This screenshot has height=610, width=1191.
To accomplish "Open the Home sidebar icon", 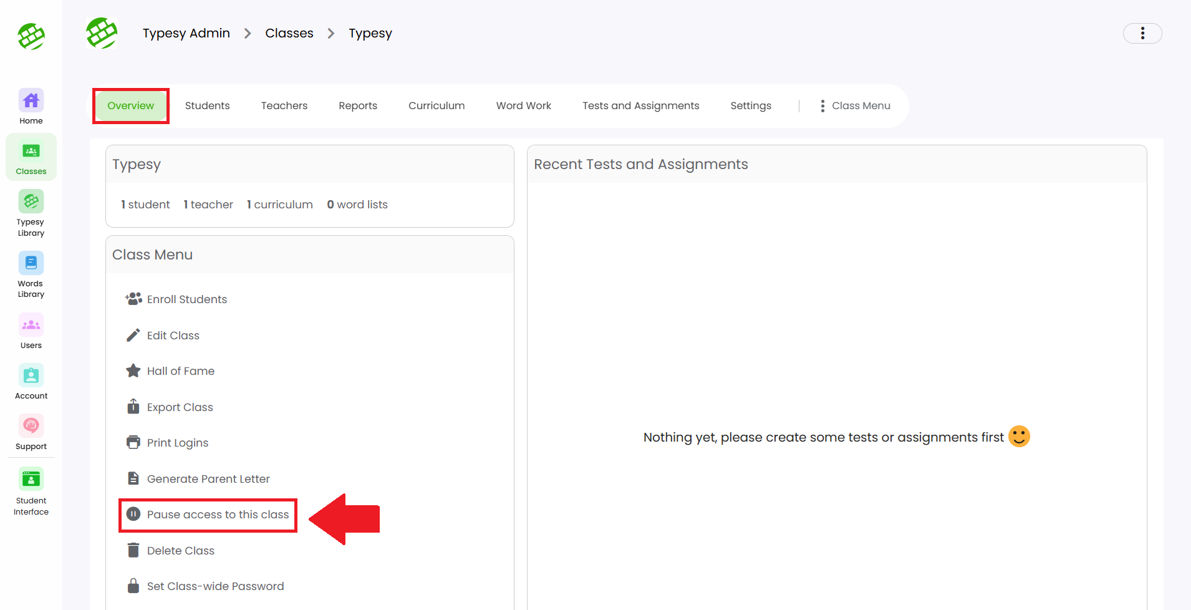I will [x=31, y=107].
